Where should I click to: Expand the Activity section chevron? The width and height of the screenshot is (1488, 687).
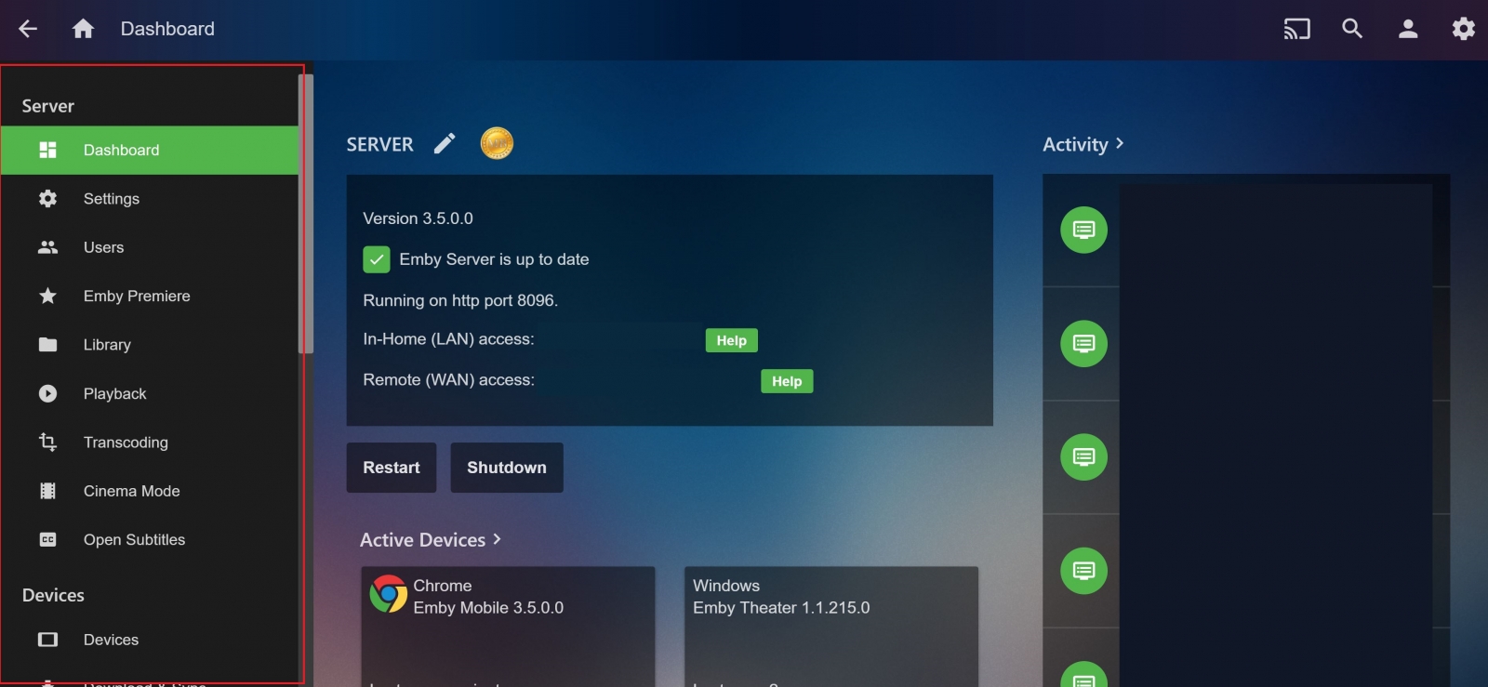tap(1120, 143)
